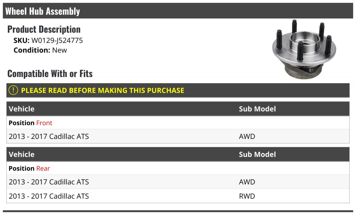Select the SKU W0129-J524775 text
This screenshot has height=215, width=356.
[48, 41]
